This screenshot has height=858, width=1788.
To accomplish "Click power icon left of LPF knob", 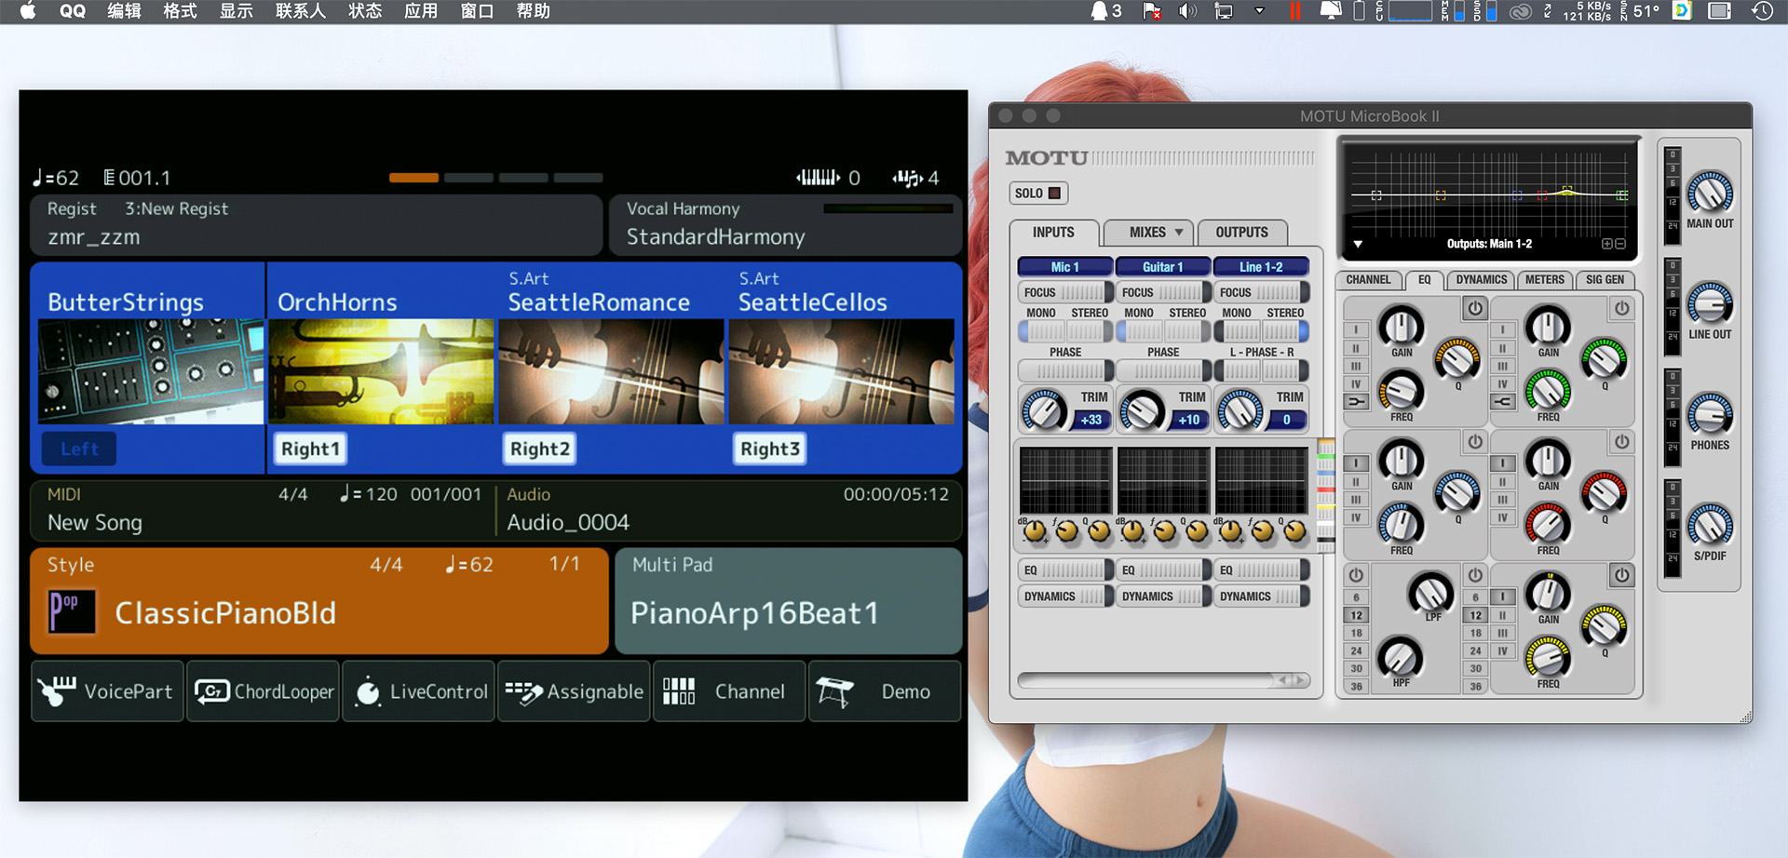I will click(x=1356, y=575).
